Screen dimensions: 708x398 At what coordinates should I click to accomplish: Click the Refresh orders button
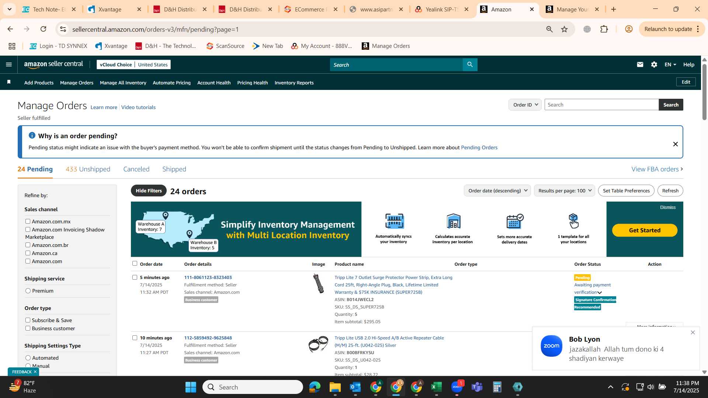tap(670, 191)
